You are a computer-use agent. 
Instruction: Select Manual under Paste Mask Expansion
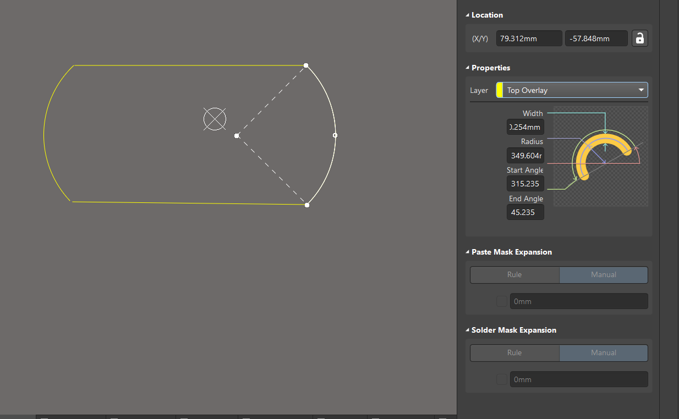(x=604, y=275)
